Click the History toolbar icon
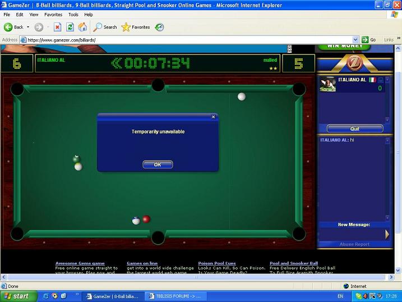The height and width of the screenshot is (302, 402). tap(159, 27)
